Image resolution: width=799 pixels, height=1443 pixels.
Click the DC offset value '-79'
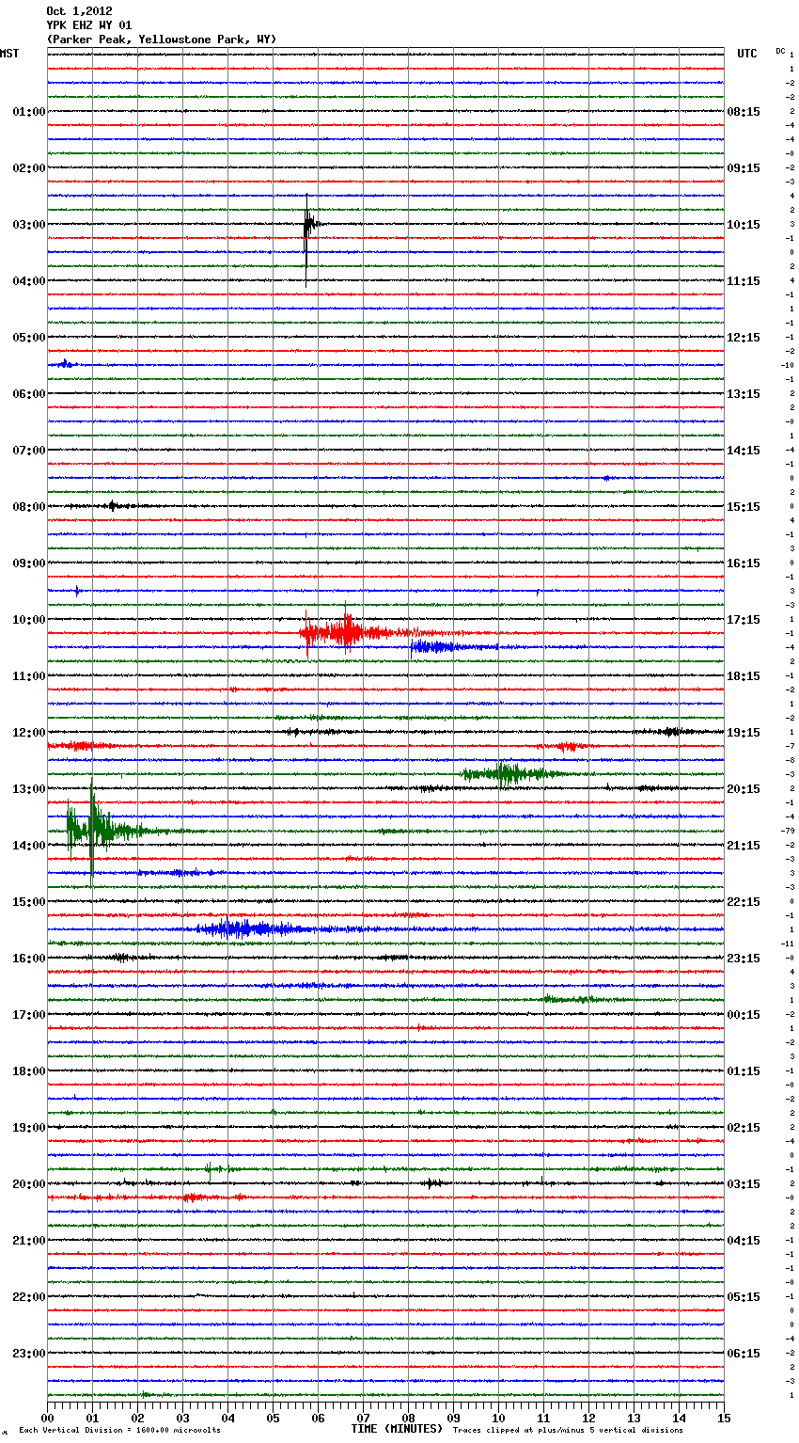[x=788, y=831]
